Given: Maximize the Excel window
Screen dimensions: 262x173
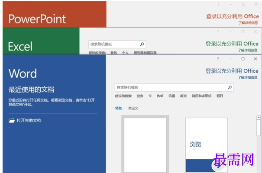Looking at the screenshot, I should tap(243, 32).
